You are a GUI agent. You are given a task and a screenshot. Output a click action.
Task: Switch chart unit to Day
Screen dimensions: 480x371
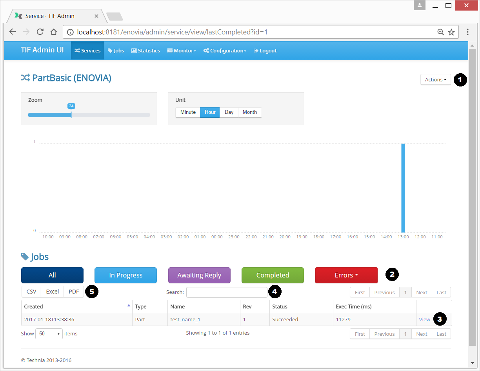tap(229, 112)
